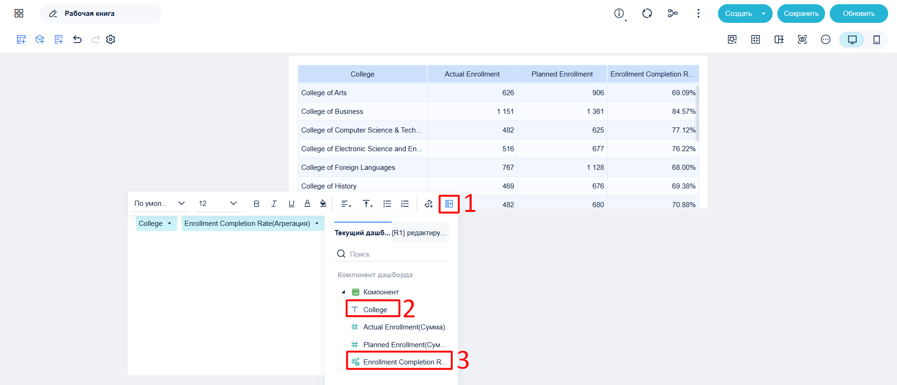
Task: Click the Сохранить button
Action: point(801,14)
